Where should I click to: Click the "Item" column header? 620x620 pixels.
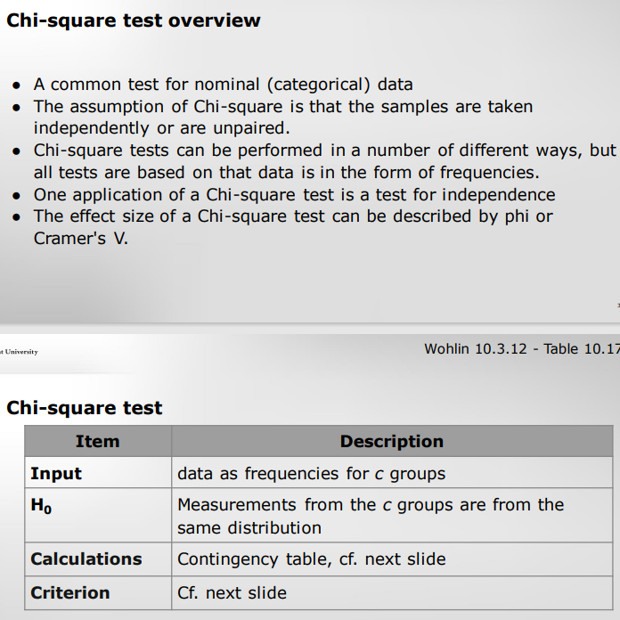[x=97, y=441]
